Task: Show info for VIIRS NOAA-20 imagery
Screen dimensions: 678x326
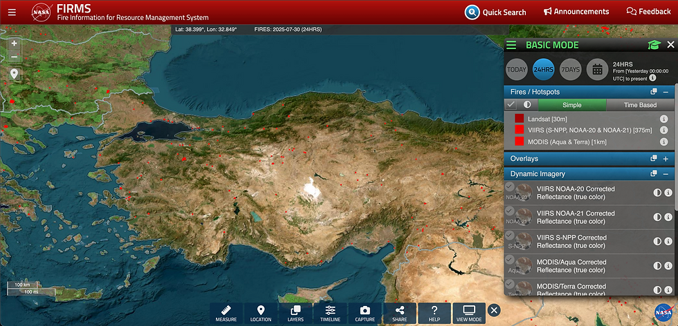Action: [668, 193]
